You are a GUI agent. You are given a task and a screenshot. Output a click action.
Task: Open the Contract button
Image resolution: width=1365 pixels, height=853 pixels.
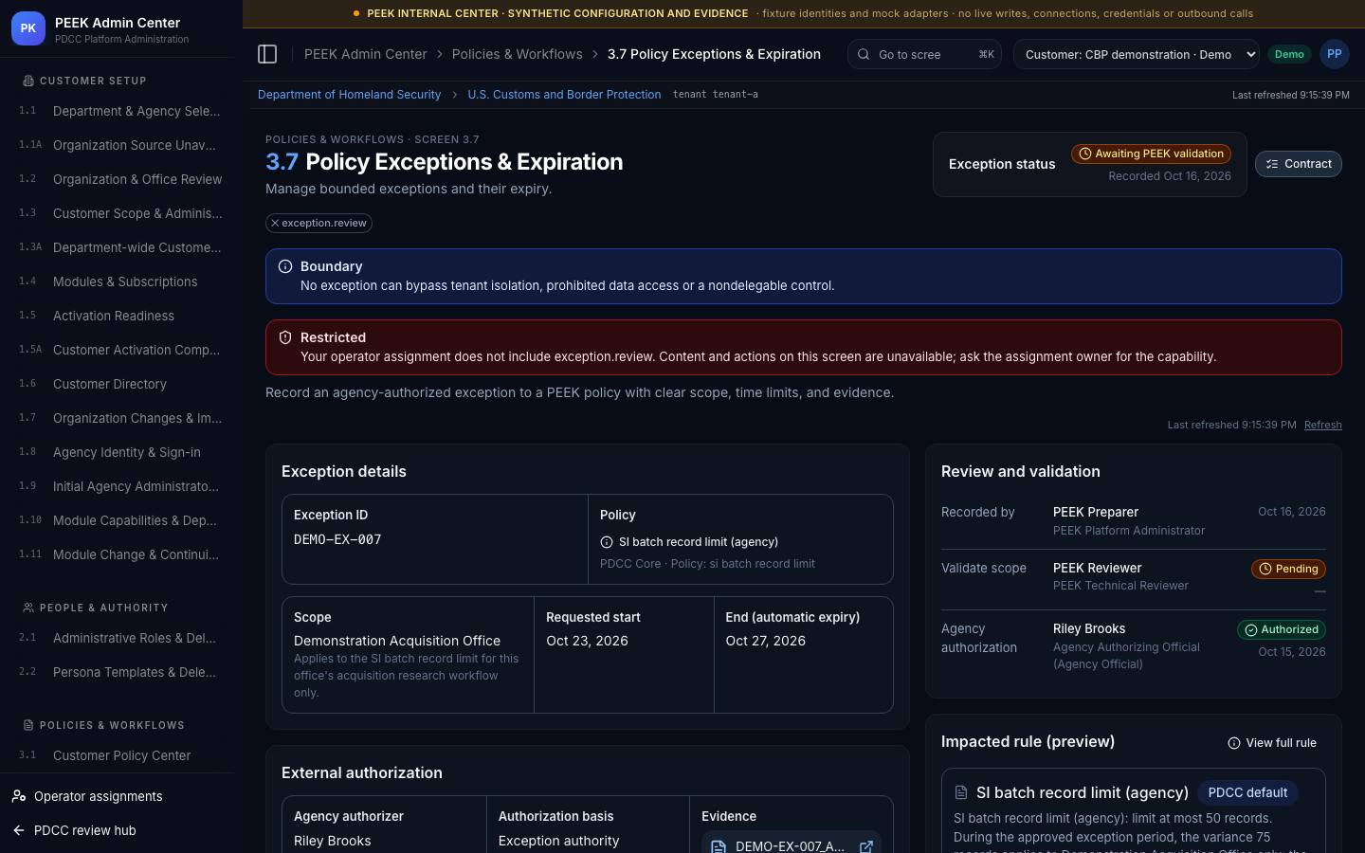(1299, 164)
